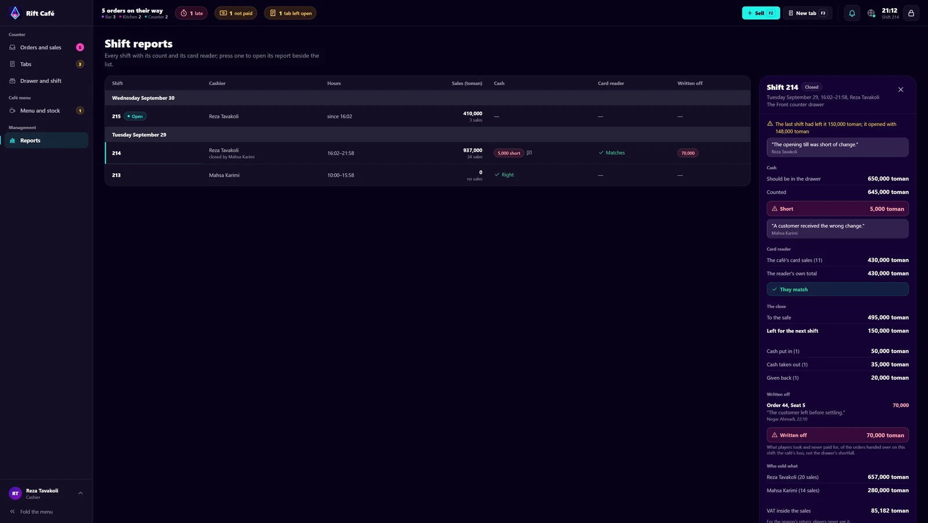Click the Sell button
Image resolution: width=928 pixels, height=523 pixels.
tap(761, 13)
